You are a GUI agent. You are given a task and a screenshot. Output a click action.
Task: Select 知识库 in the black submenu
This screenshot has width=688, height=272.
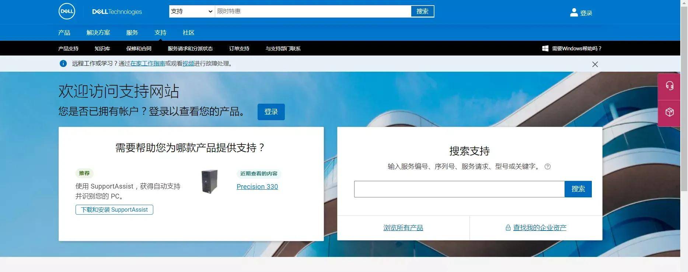(x=102, y=49)
